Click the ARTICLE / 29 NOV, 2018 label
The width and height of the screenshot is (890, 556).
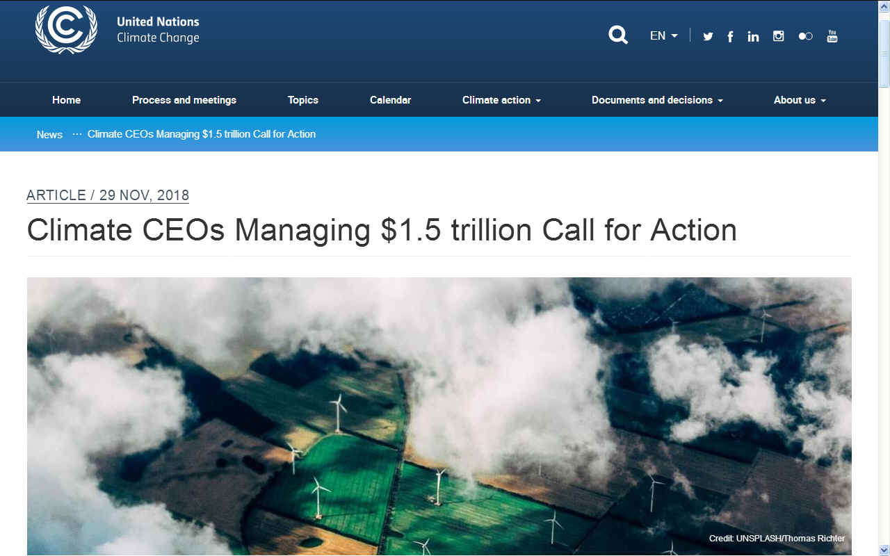tap(108, 195)
